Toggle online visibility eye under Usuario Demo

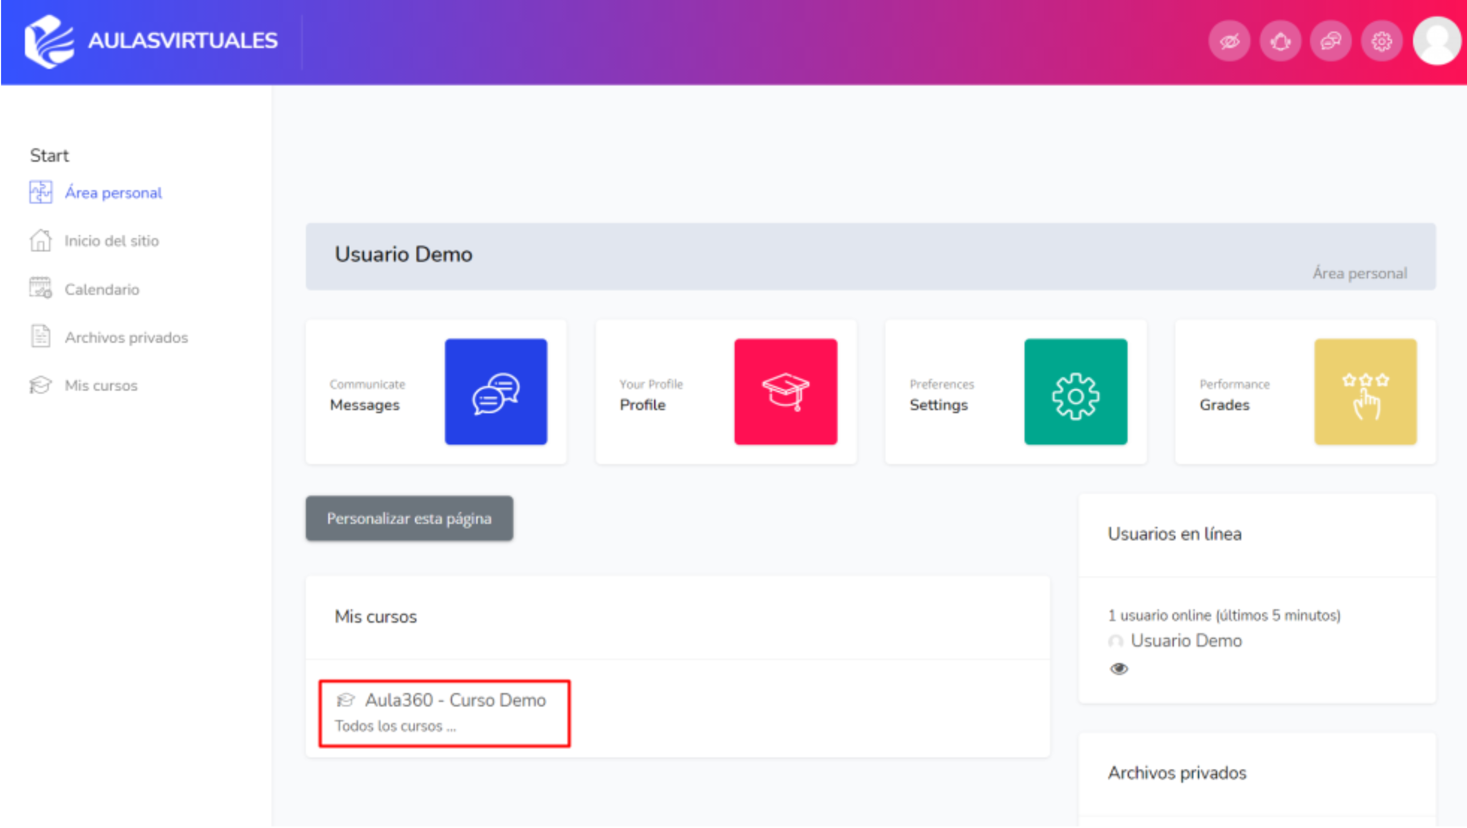point(1118,669)
